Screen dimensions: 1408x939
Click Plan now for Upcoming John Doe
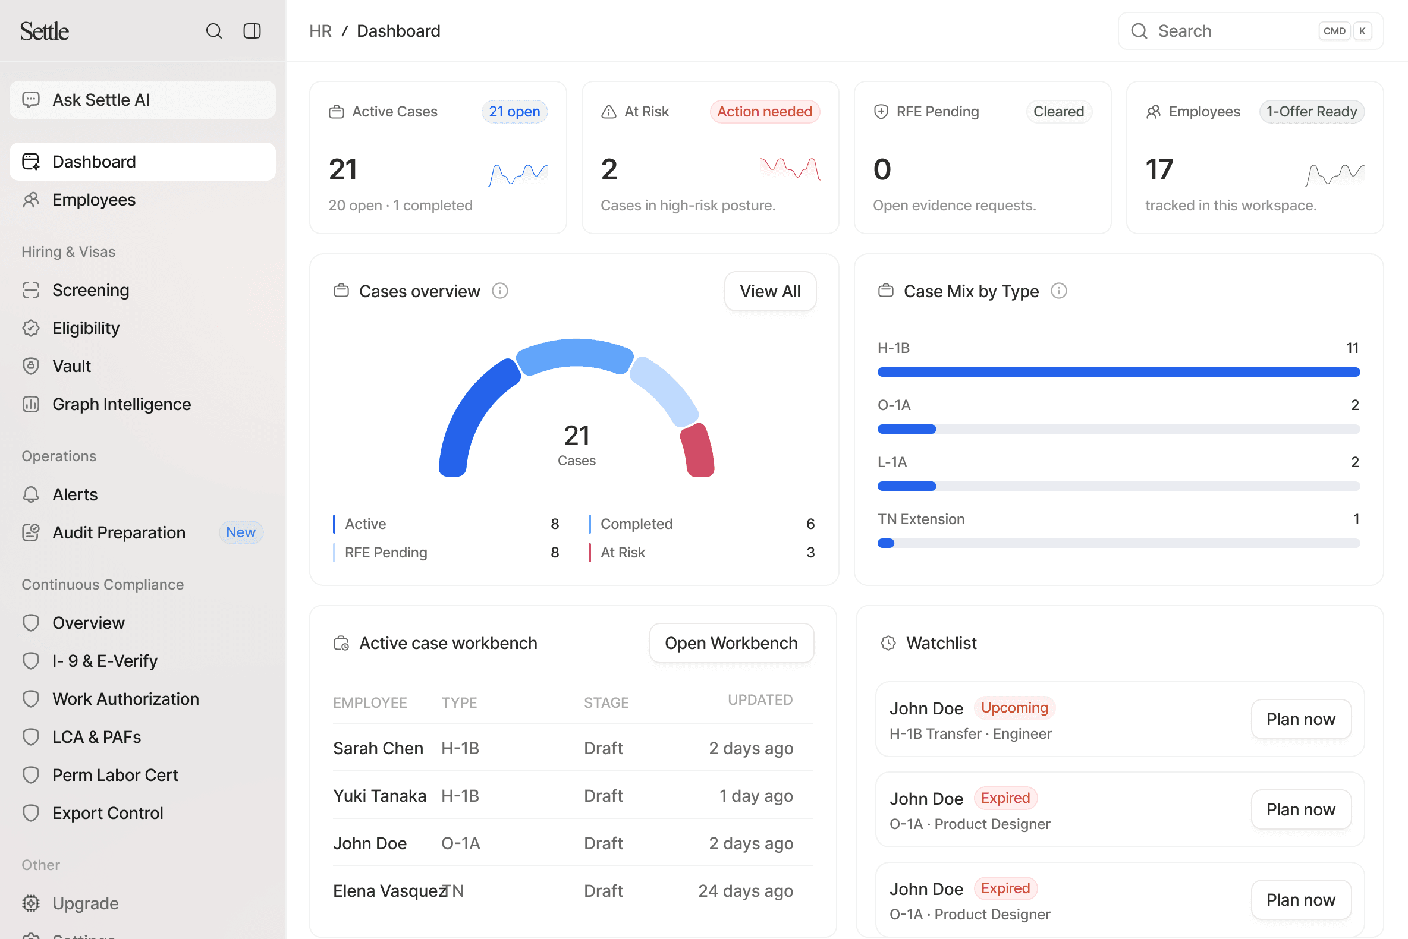click(x=1300, y=719)
